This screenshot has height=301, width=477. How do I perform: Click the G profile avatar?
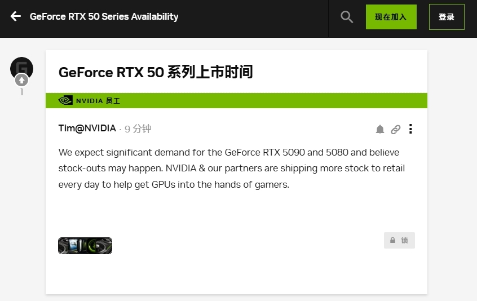pyautogui.click(x=21, y=67)
